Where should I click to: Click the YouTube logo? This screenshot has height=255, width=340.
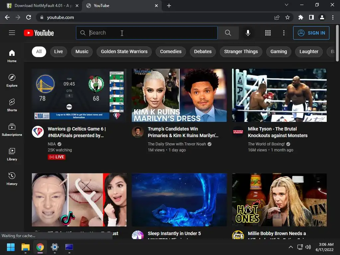(39, 33)
